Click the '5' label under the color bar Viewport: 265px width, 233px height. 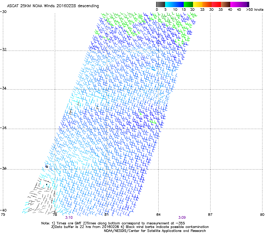pyautogui.click(x=165, y=10)
